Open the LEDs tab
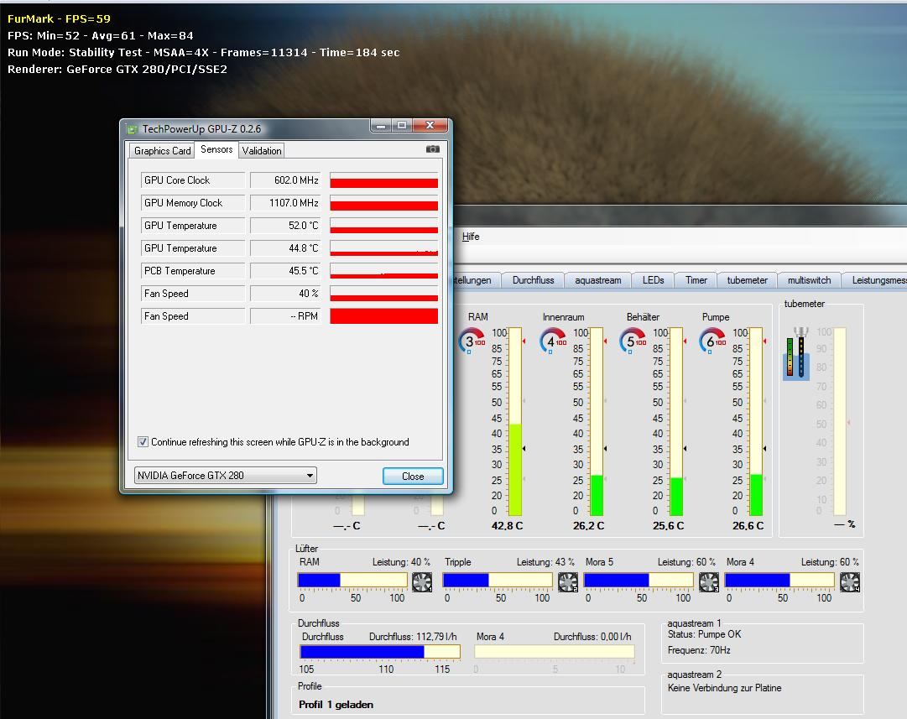Viewport: 907px width, 719px height. coord(653,280)
